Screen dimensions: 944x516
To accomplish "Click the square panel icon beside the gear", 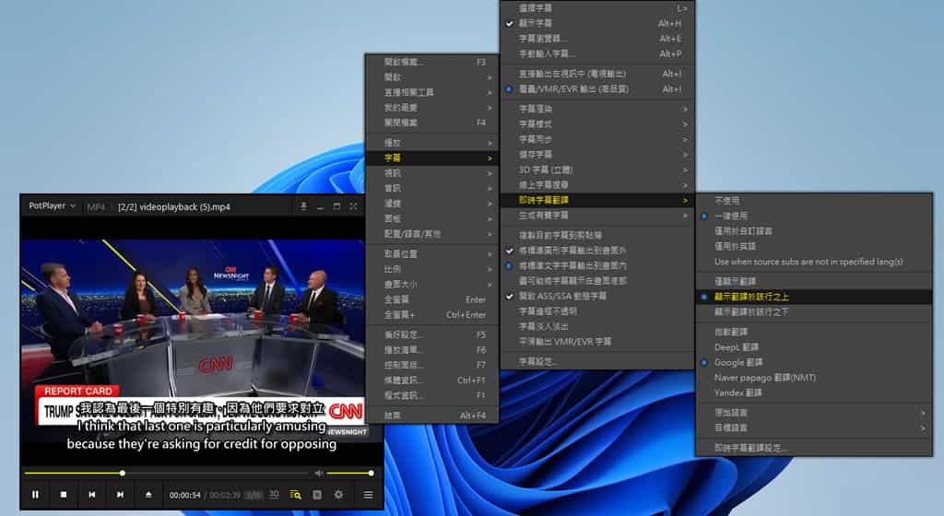I will tap(317, 495).
